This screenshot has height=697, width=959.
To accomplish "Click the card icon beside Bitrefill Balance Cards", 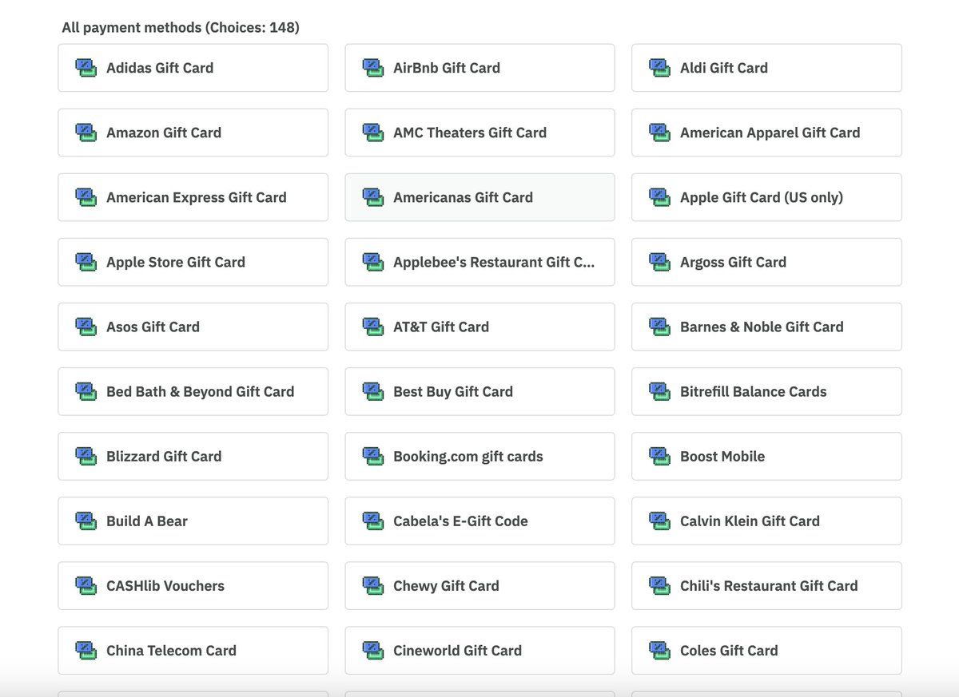I will pyautogui.click(x=659, y=391).
